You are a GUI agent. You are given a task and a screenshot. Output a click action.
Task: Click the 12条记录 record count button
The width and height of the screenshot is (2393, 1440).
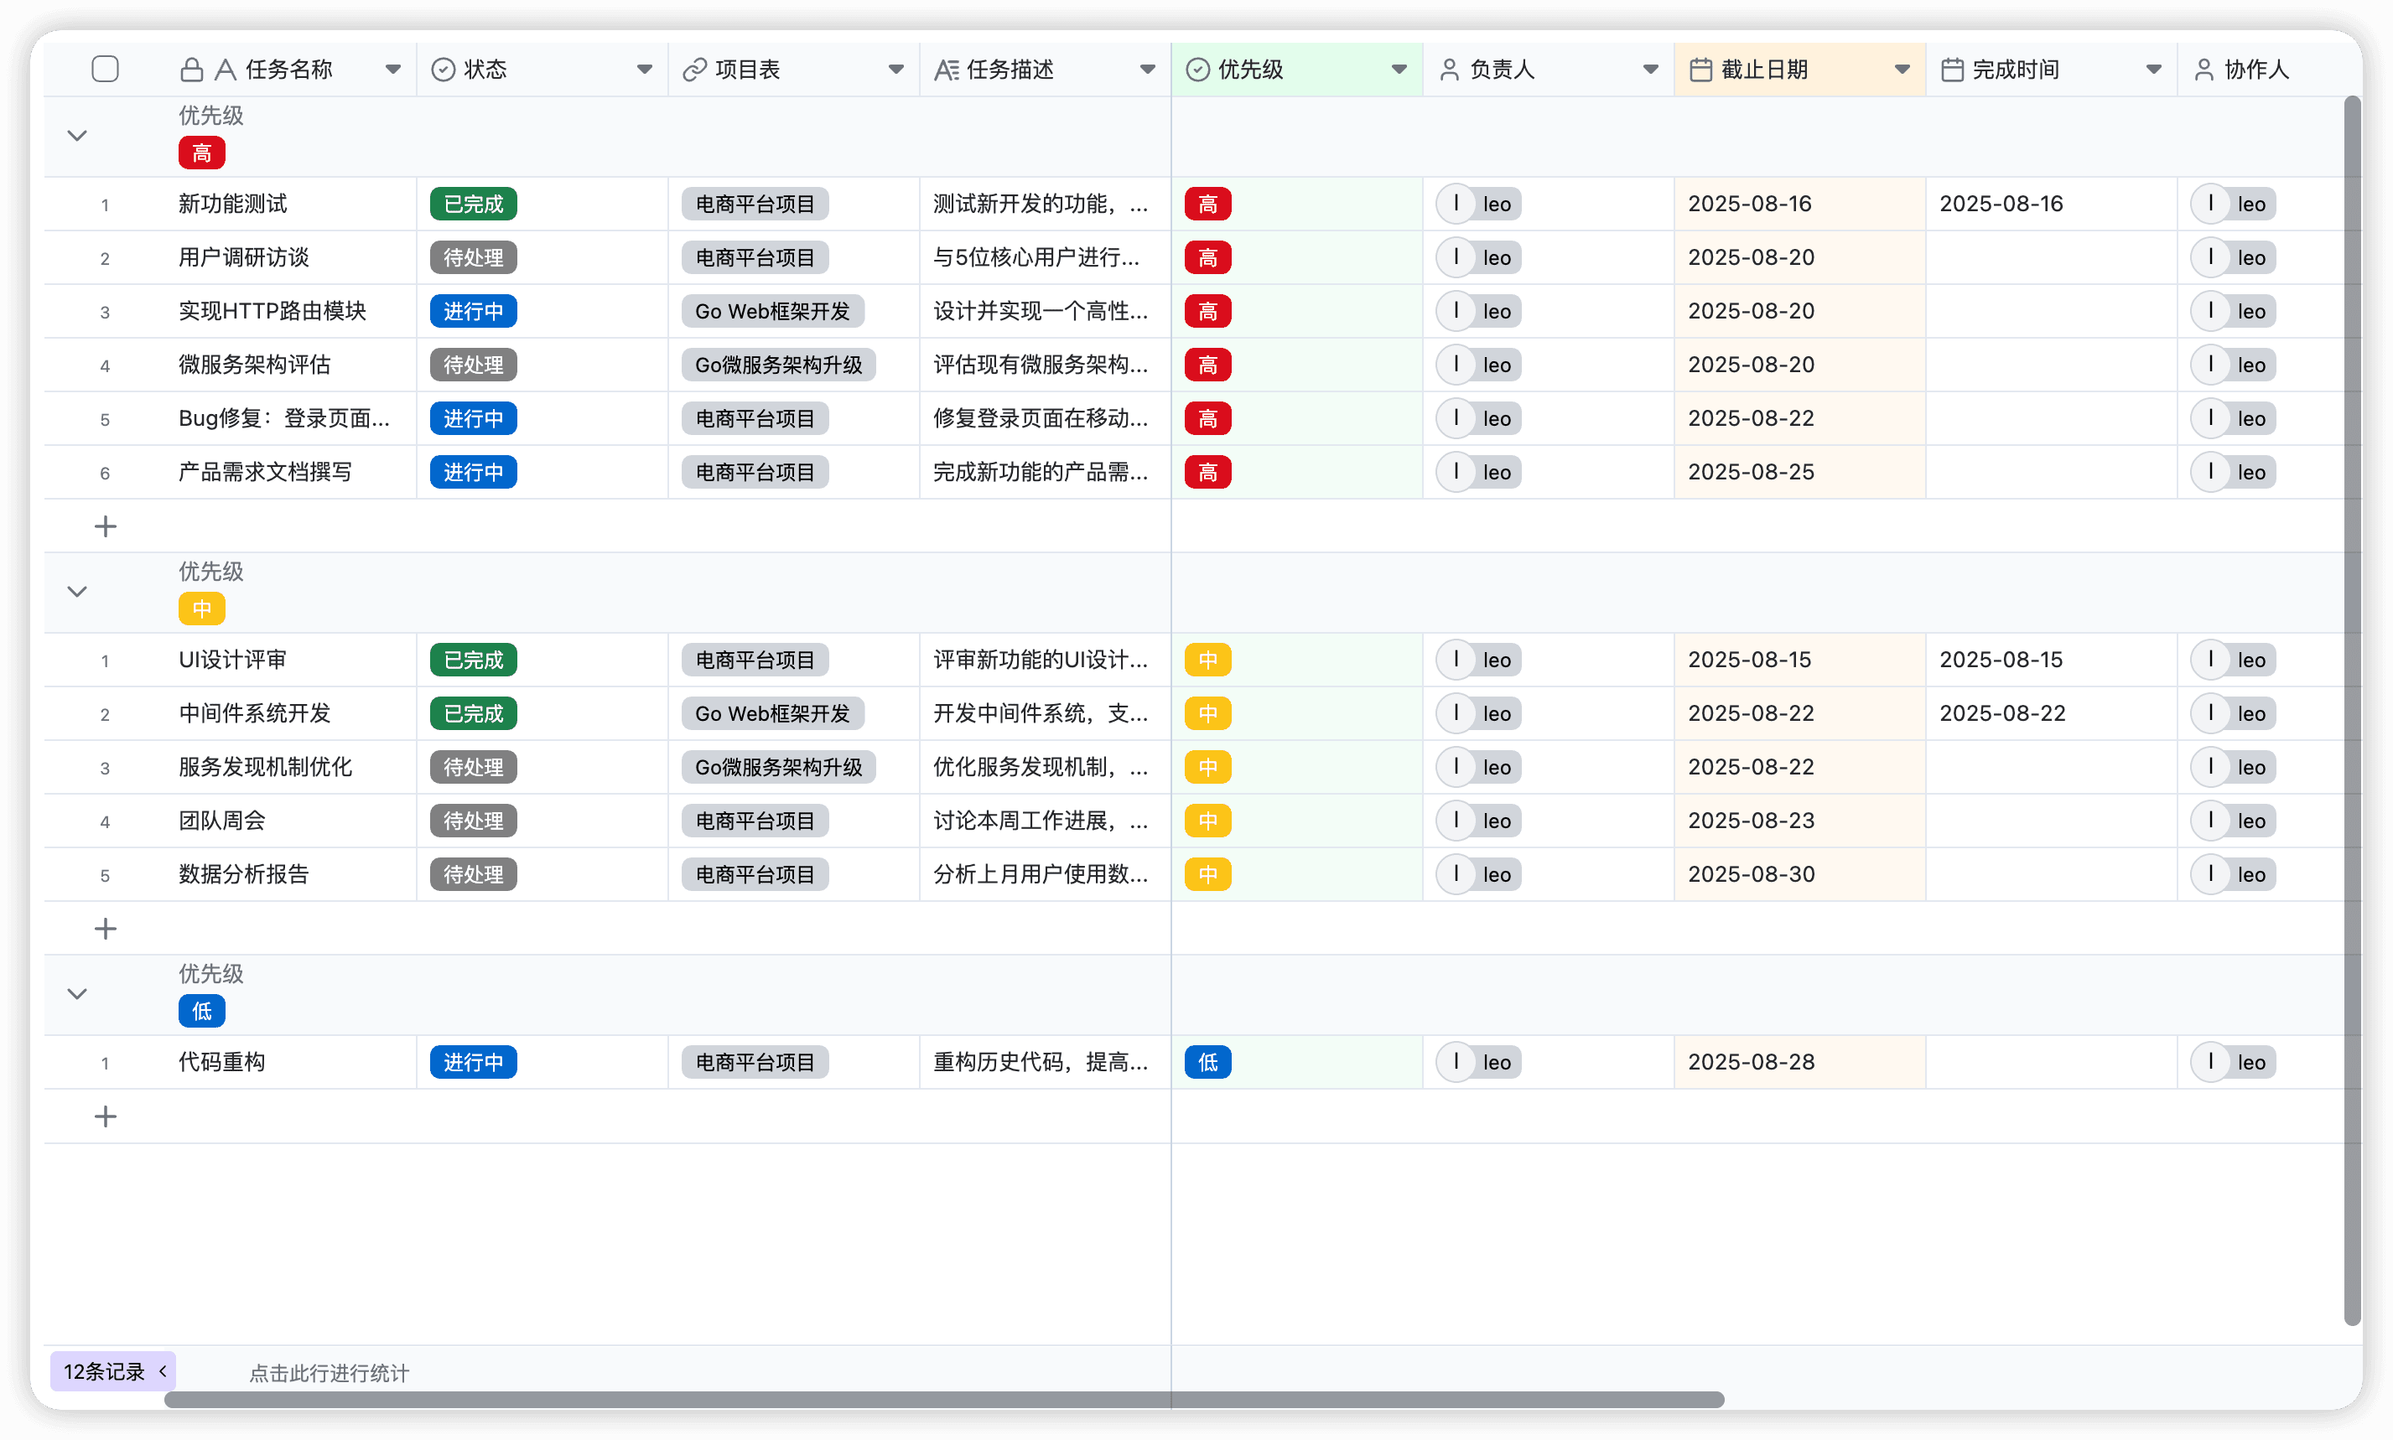pos(113,1371)
